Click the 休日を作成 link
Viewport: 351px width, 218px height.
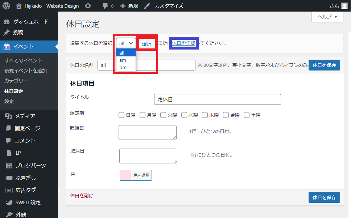[183, 43]
